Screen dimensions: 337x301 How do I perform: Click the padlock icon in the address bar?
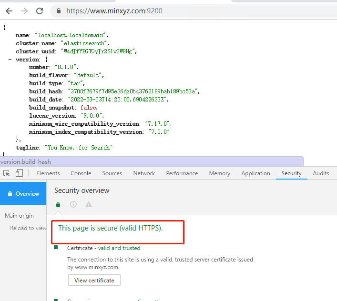(59, 11)
